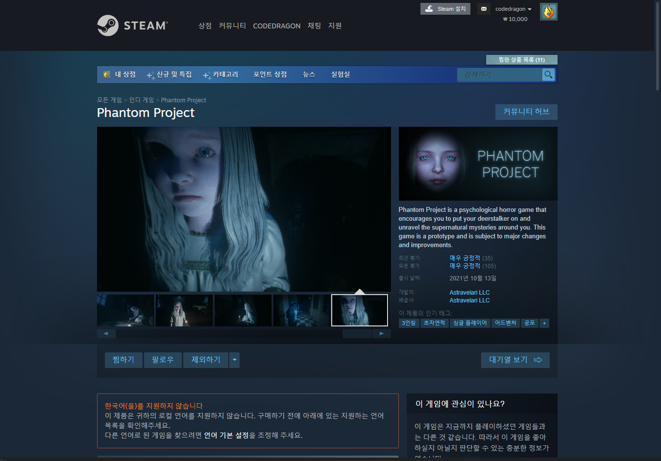Select the 초자연적 tag

(x=434, y=323)
